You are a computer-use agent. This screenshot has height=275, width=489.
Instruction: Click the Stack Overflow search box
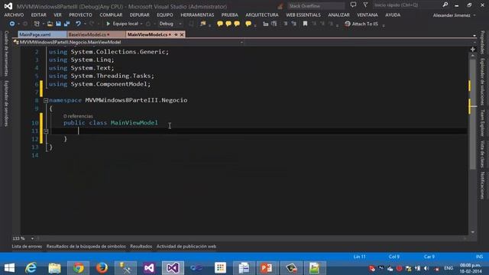pos(316,5)
